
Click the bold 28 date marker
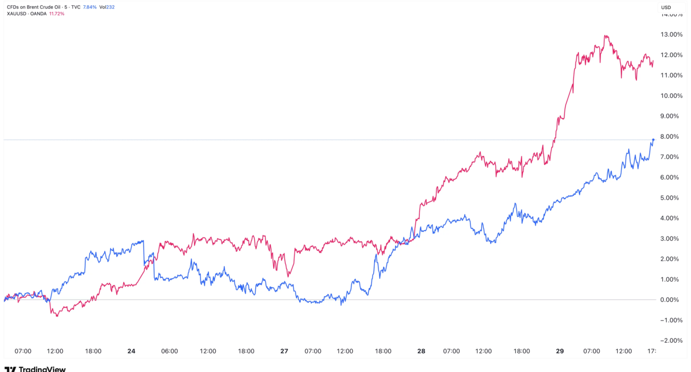pos(421,351)
